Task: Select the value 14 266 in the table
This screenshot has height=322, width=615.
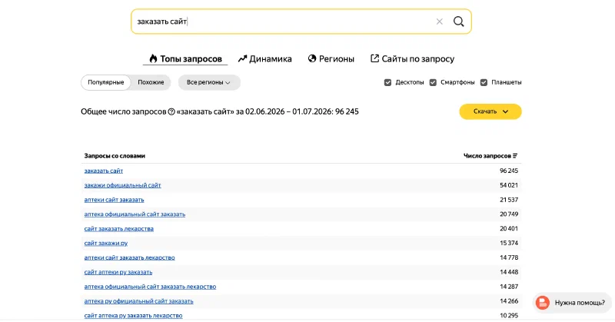Action: (x=509, y=301)
